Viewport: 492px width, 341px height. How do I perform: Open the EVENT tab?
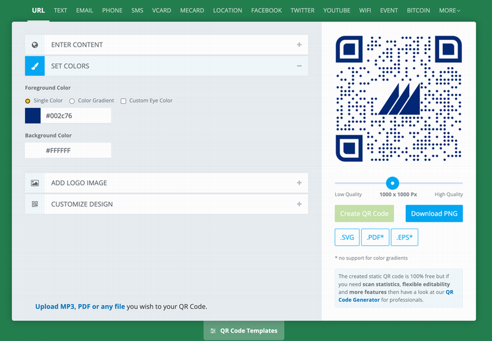point(389,10)
